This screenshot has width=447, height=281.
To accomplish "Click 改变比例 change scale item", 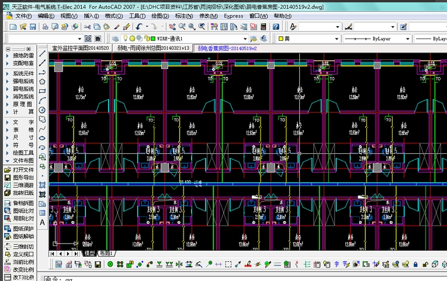I will (x=19, y=269).
